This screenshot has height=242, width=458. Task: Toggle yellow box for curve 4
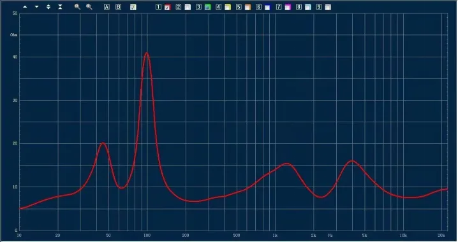tap(228, 7)
